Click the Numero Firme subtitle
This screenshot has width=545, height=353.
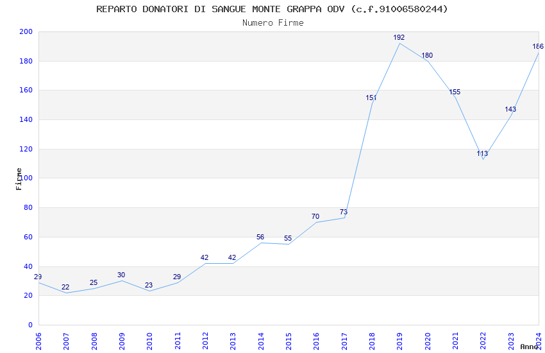click(x=273, y=23)
